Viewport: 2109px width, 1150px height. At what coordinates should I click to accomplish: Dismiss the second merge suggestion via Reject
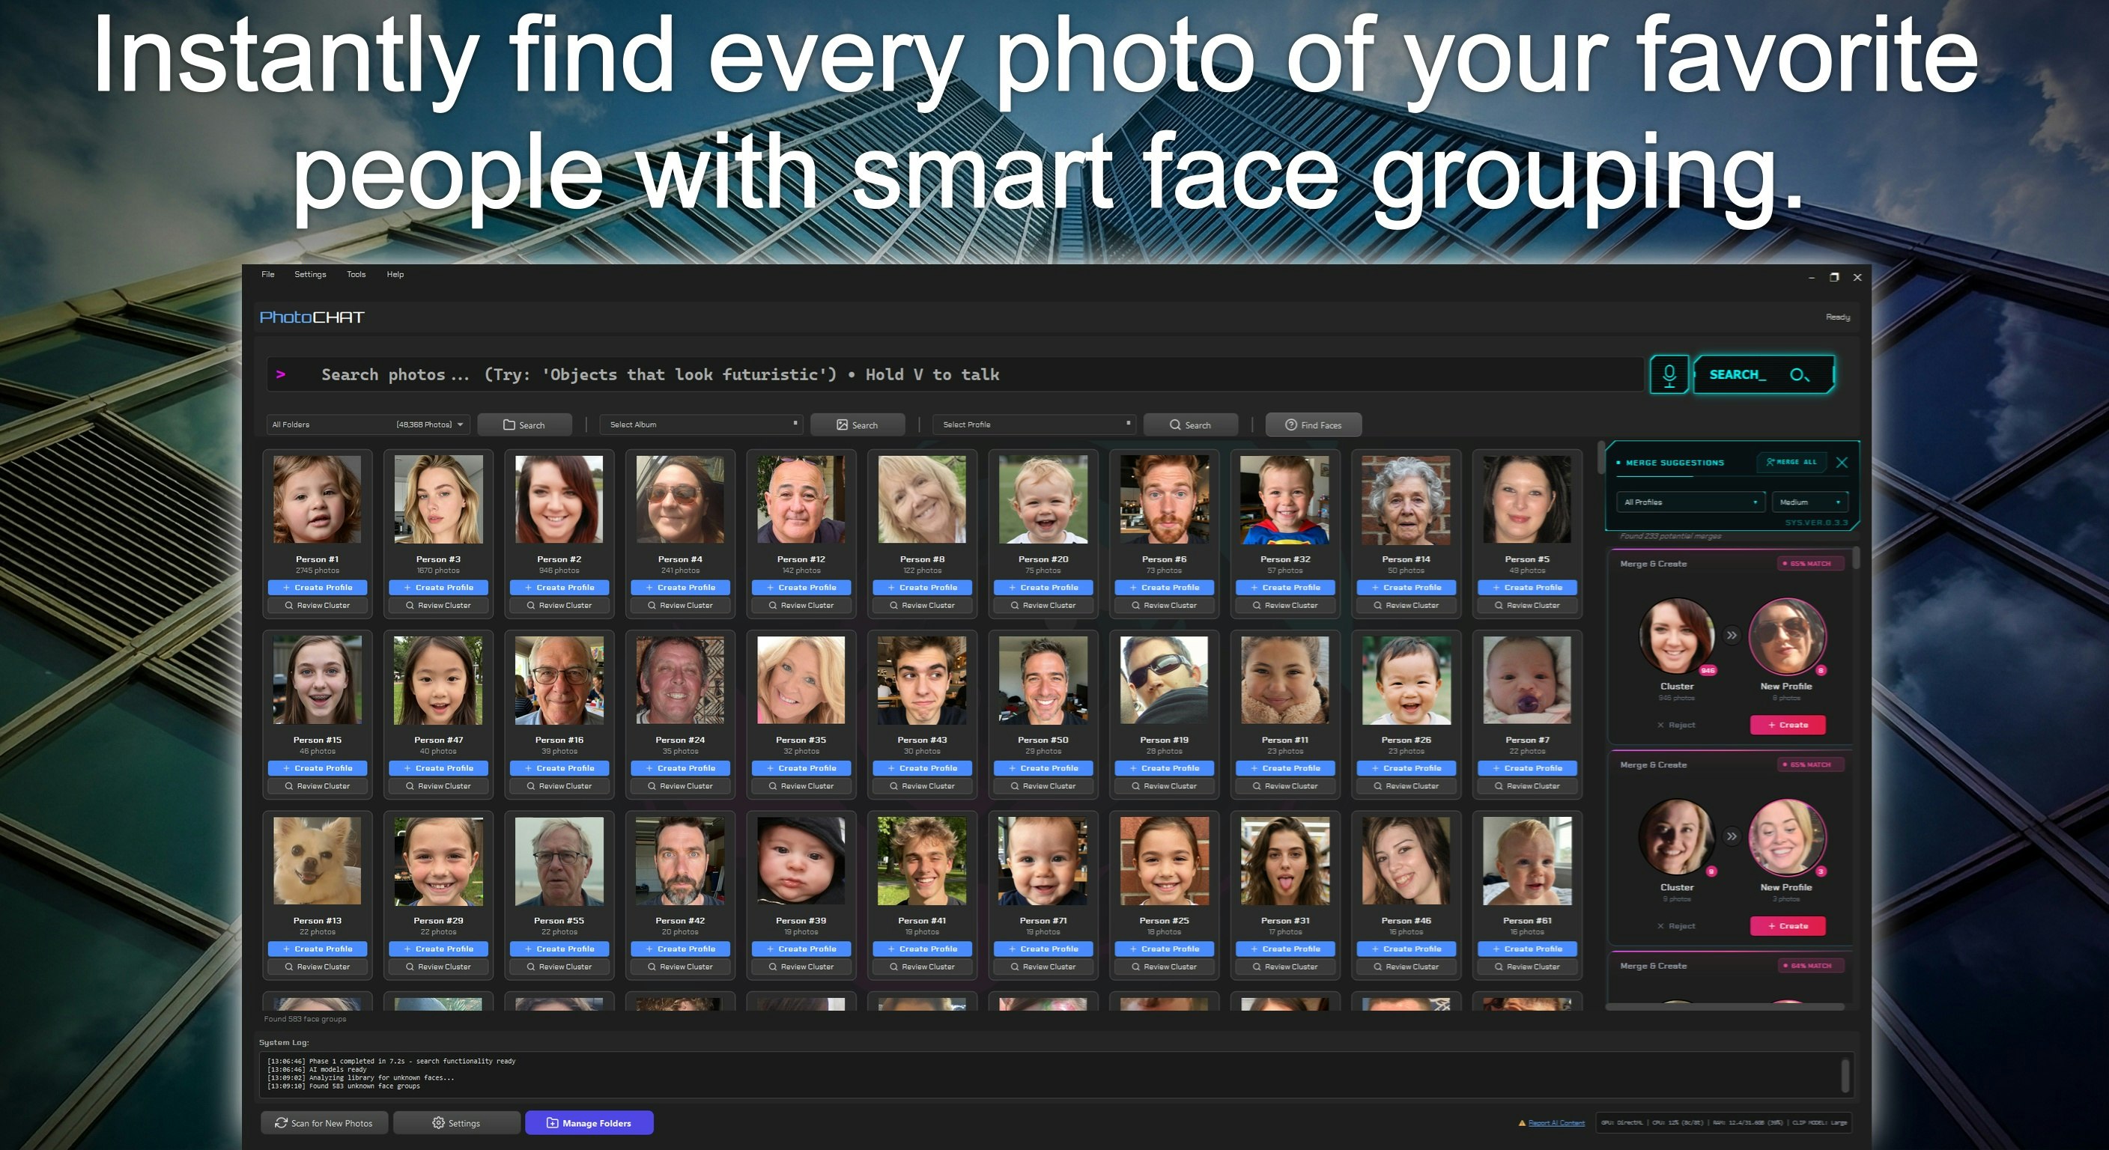pos(1675,925)
